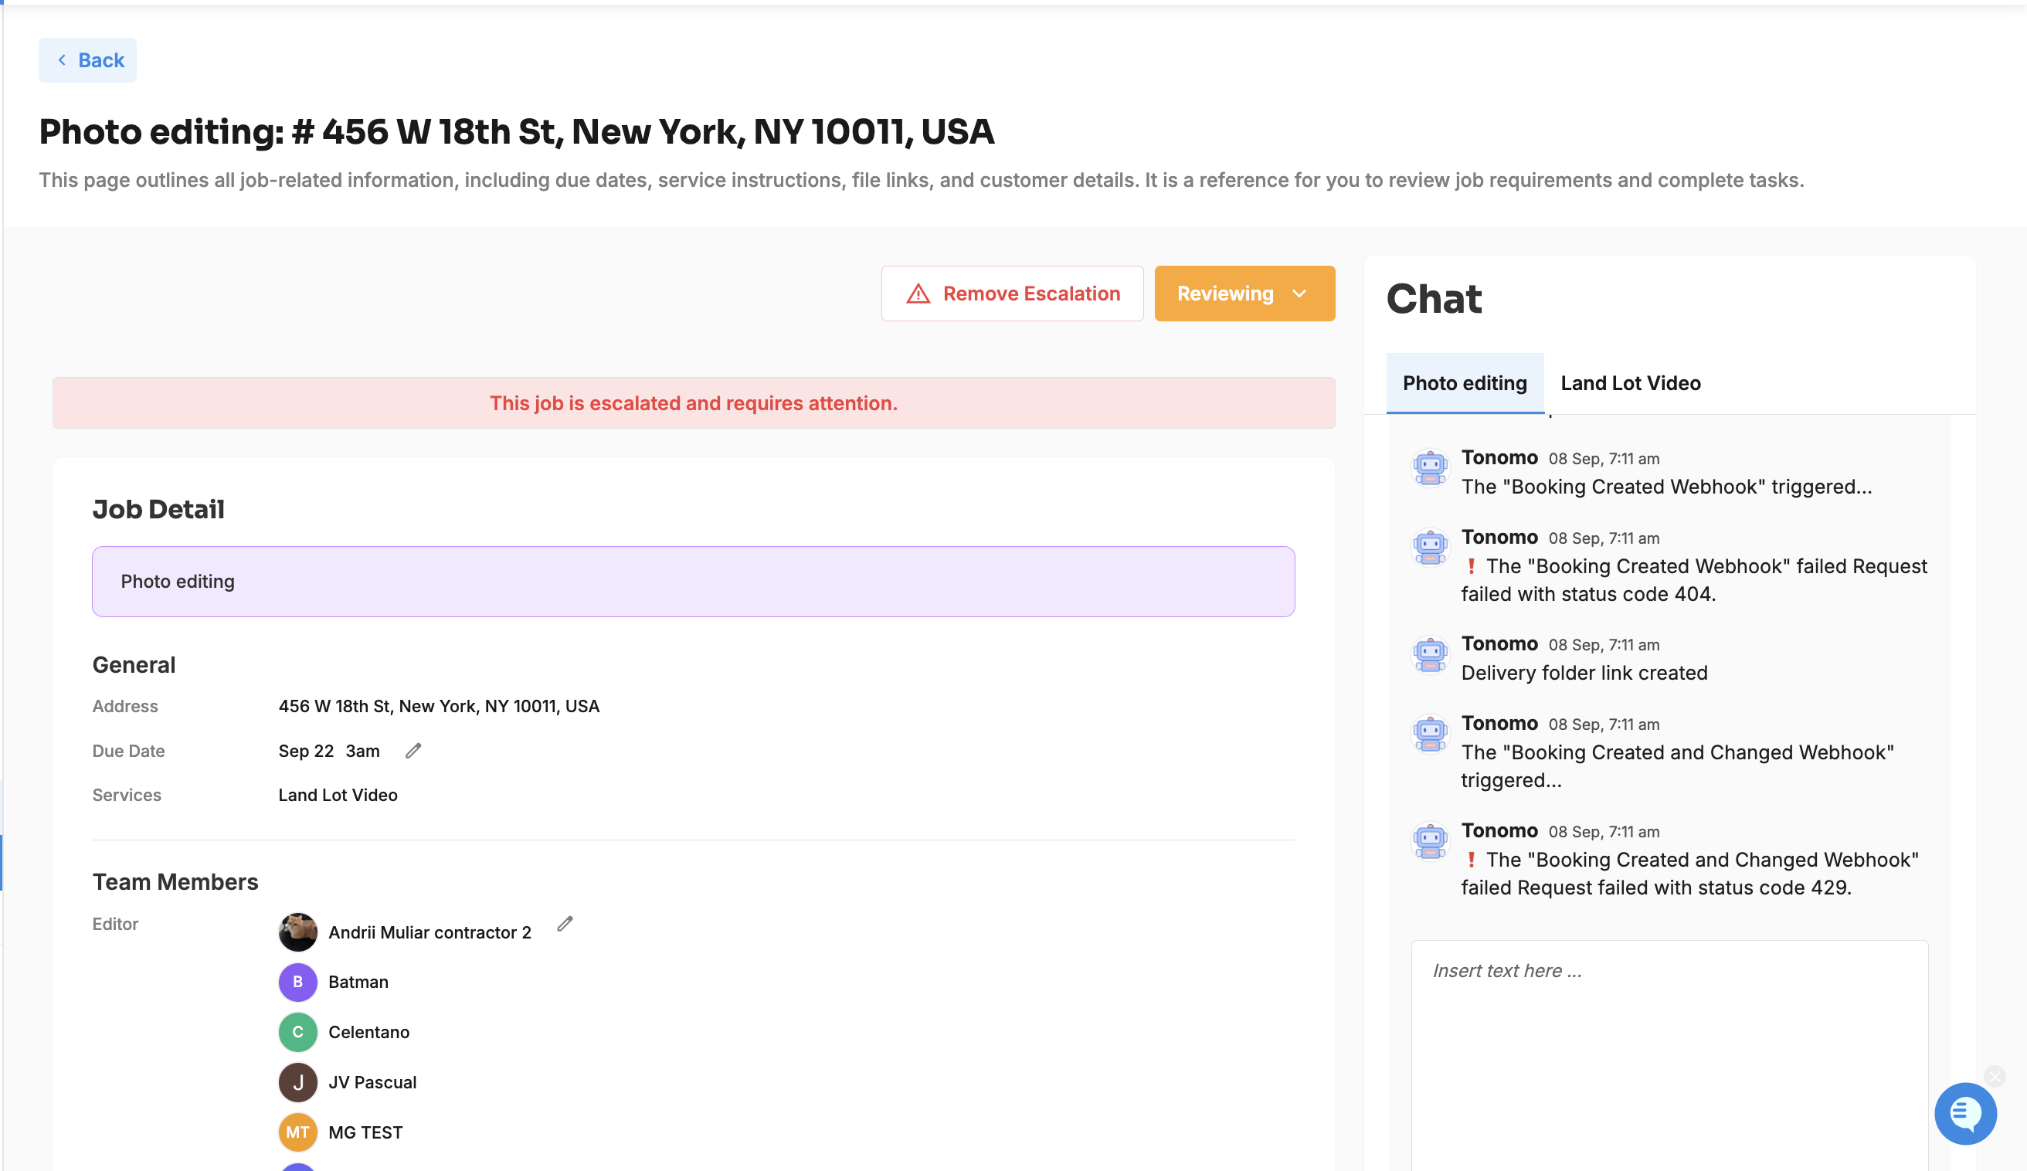Click red exclamation on status code 404 message
Image resolution: width=2027 pixels, height=1171 pixels.
pyautogui.click(x=1471, y=566)
